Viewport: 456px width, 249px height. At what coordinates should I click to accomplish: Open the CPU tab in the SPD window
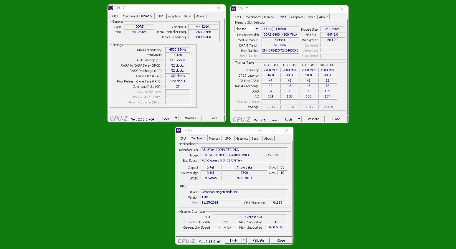coord(238,17)
